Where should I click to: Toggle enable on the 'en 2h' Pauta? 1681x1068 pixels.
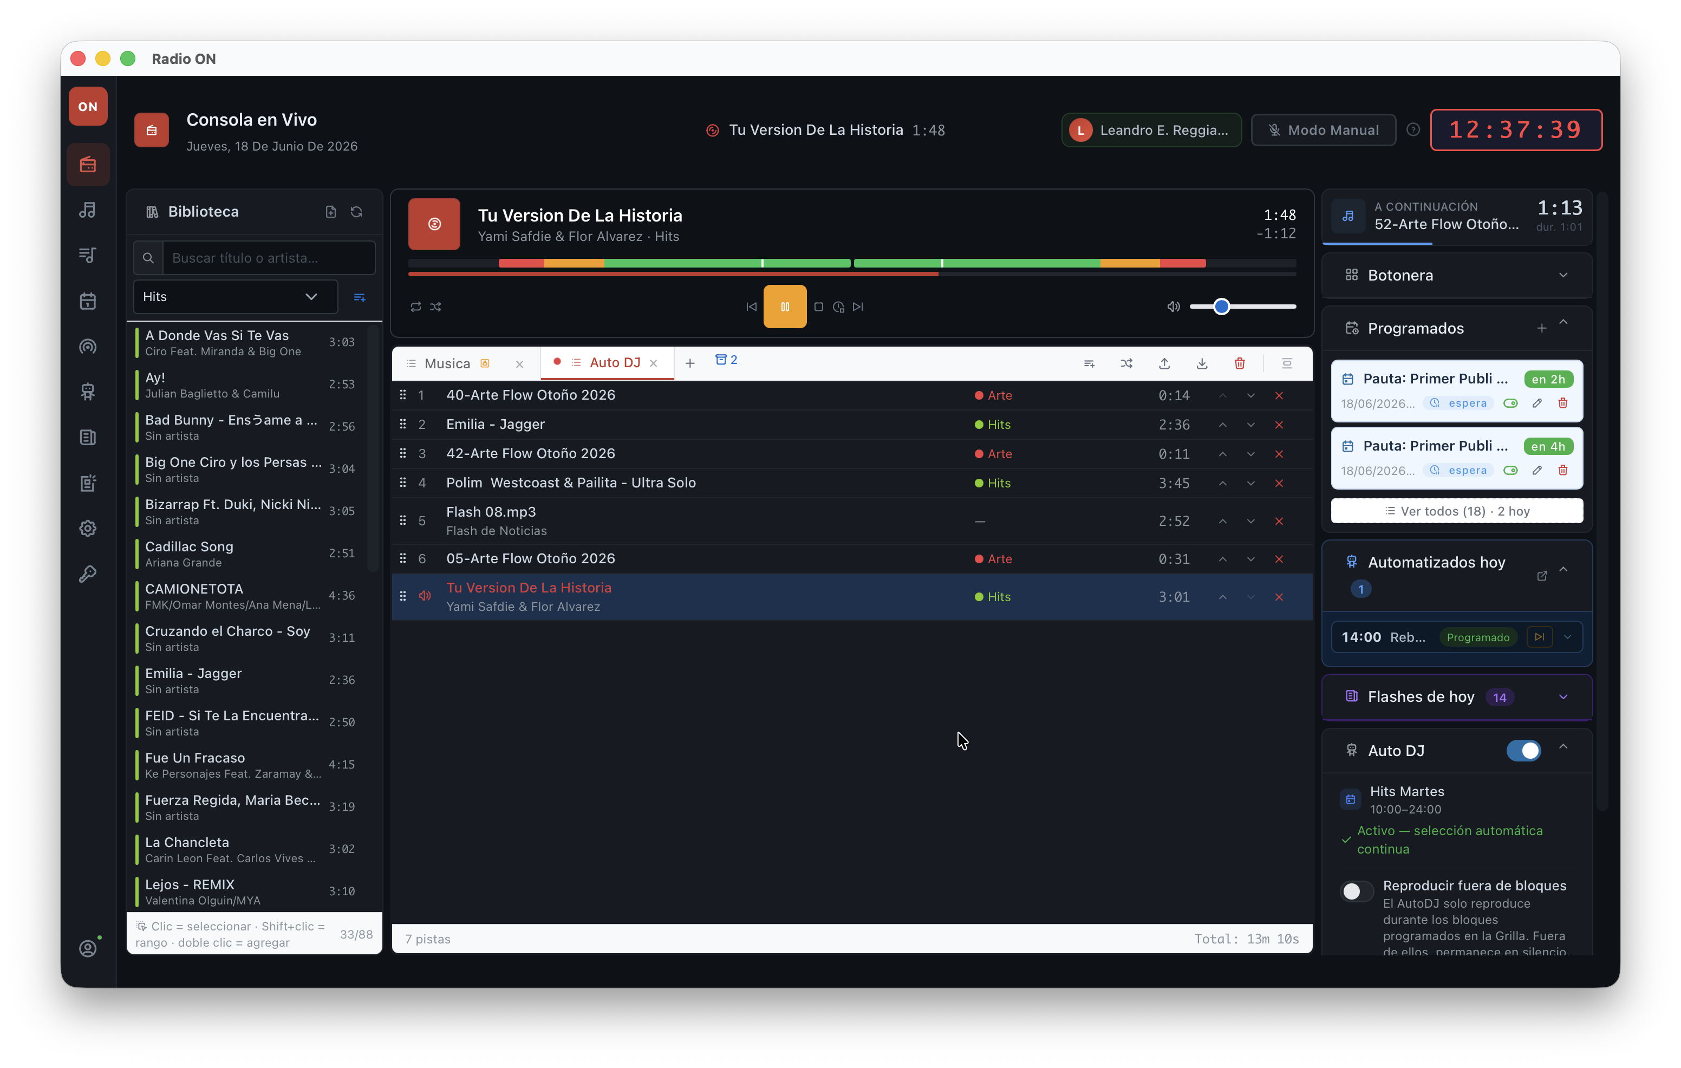click(x=1510, y=403)
